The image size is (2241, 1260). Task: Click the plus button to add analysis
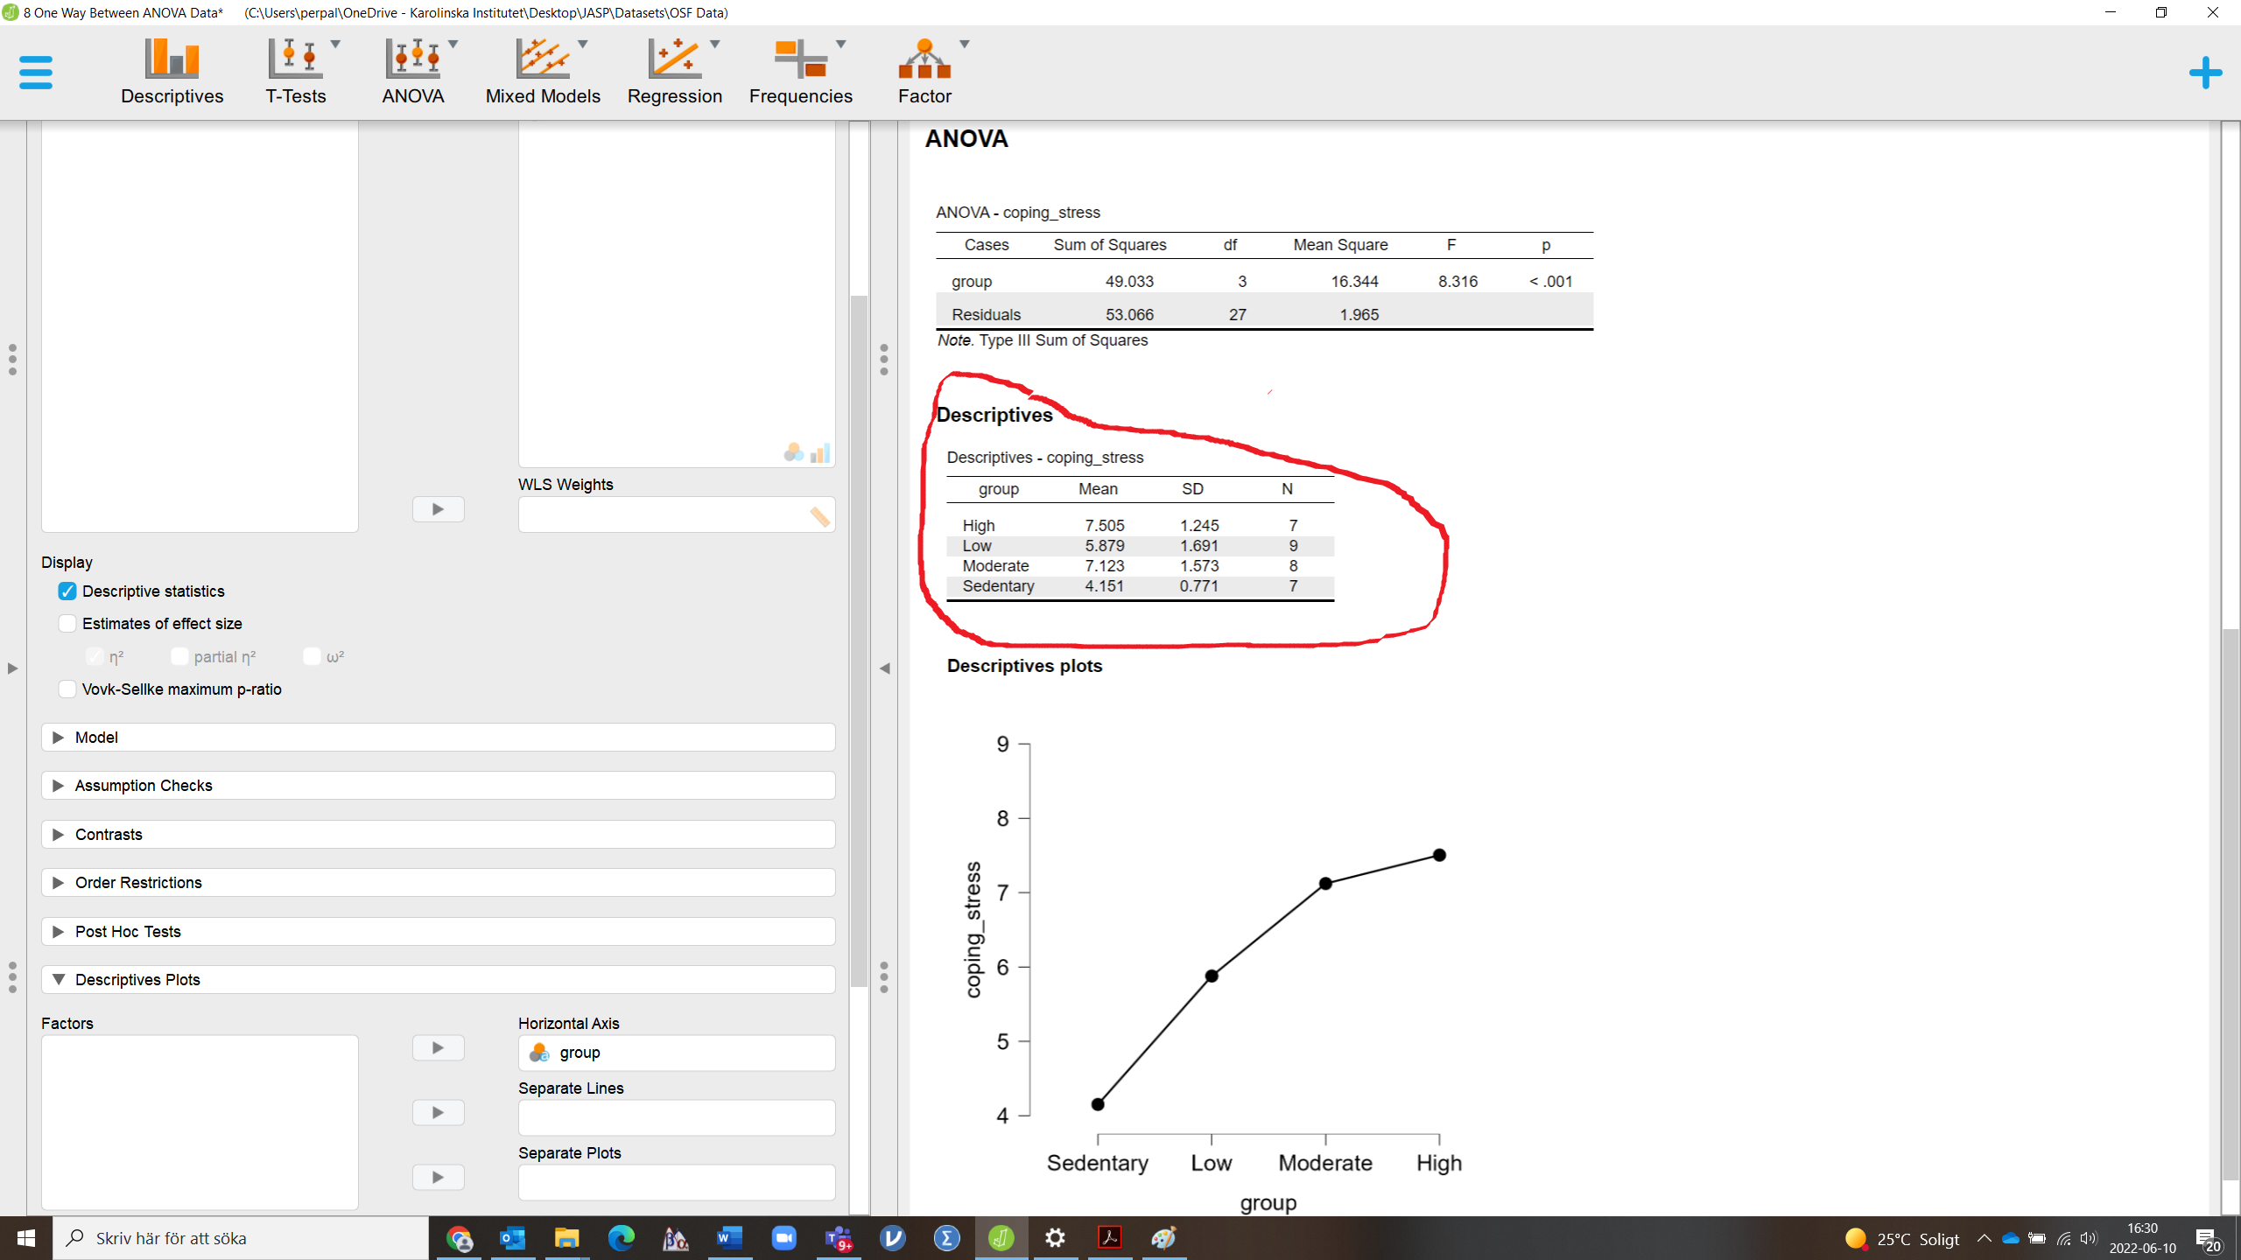[x=2204, y=72]
